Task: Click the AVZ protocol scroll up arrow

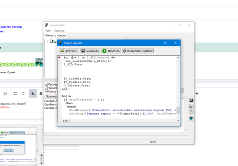Action: click(x=186, y=101)
